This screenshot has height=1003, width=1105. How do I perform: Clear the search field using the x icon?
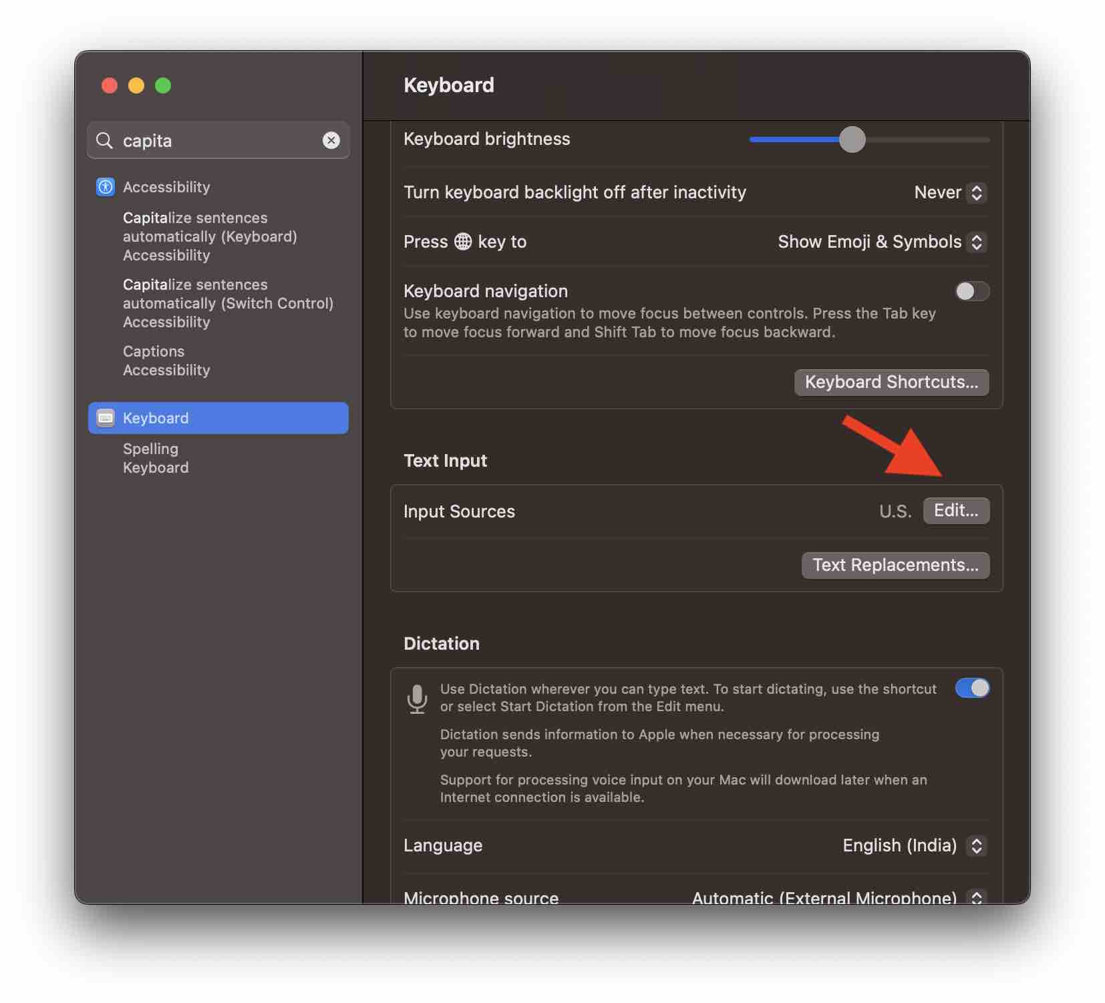tap(331, 140)
